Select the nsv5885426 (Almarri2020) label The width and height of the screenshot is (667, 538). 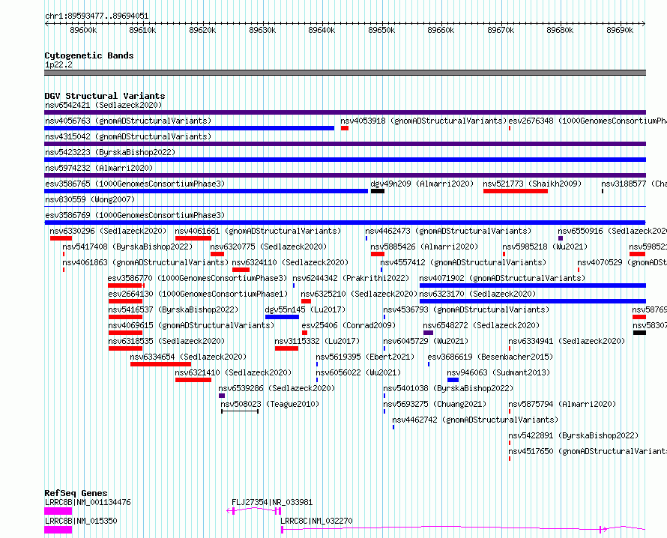[x=424, y=247]
